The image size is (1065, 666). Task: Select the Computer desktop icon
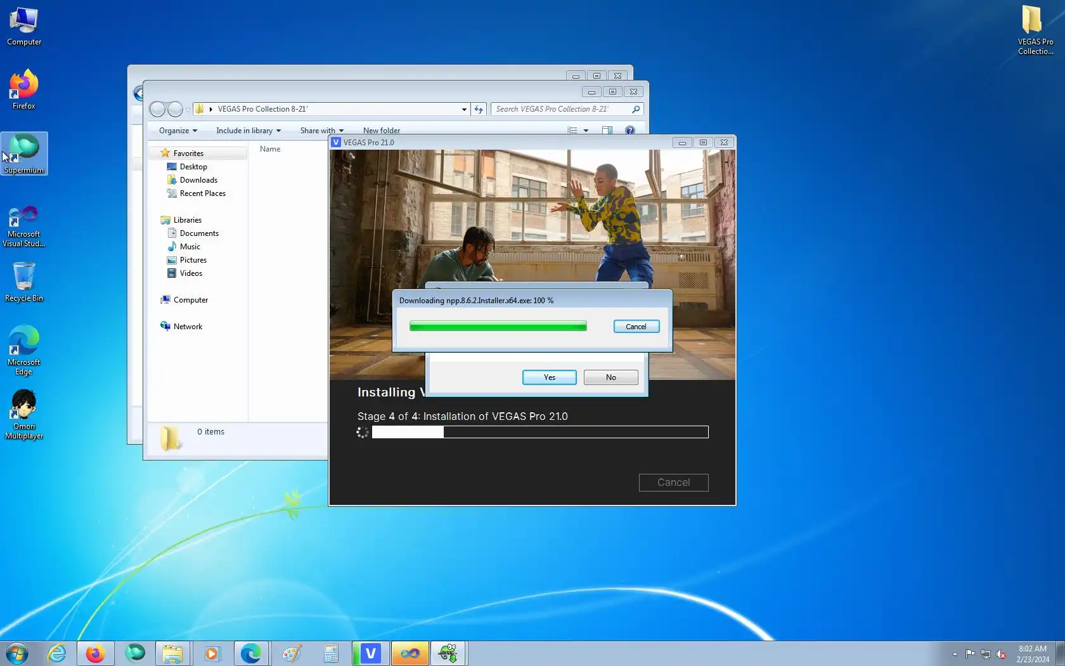pyautogui.click(x=24, y=26)
